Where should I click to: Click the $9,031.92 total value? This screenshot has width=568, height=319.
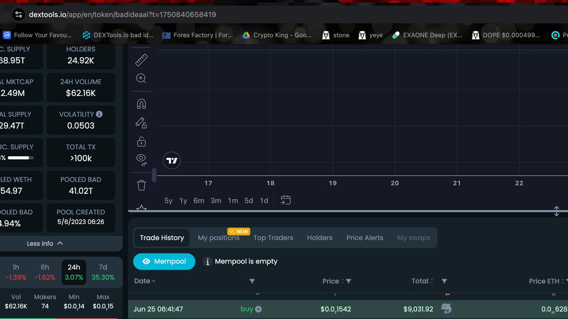coord(418,309)
